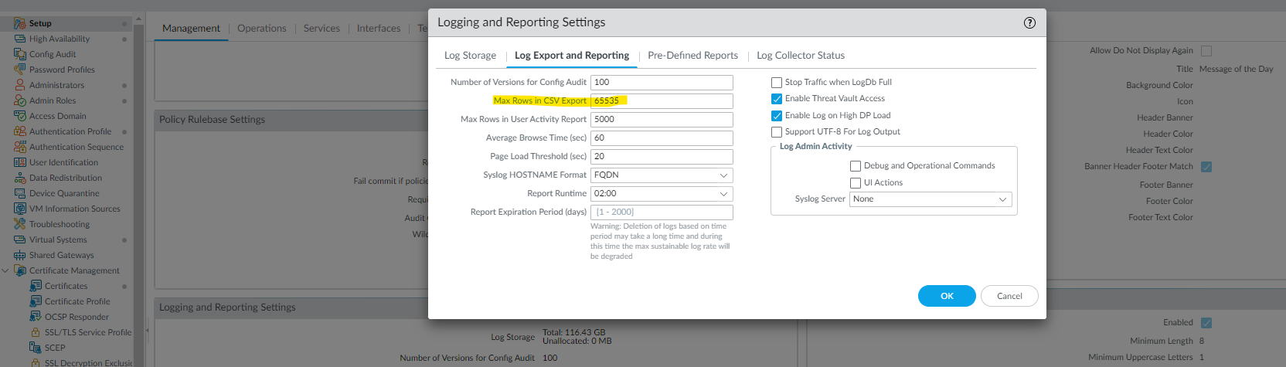This screenshot has width=1286, height=367.
Task: Click the Device Quarantine icon
Action: (x=20, y=193)
